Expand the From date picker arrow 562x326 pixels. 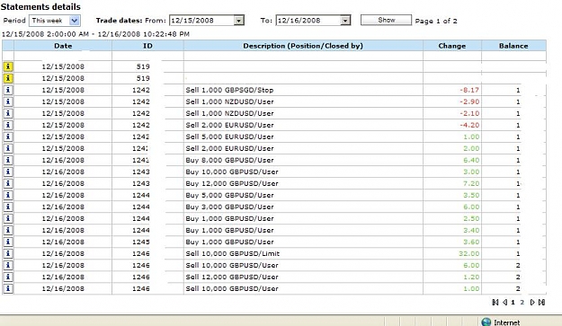coord(239,21)
